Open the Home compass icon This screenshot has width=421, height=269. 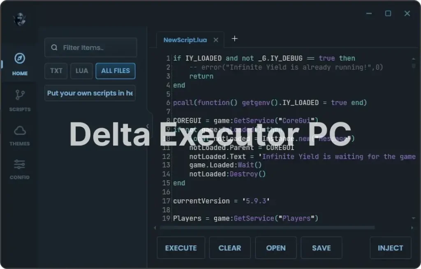[x=20, y=59]
